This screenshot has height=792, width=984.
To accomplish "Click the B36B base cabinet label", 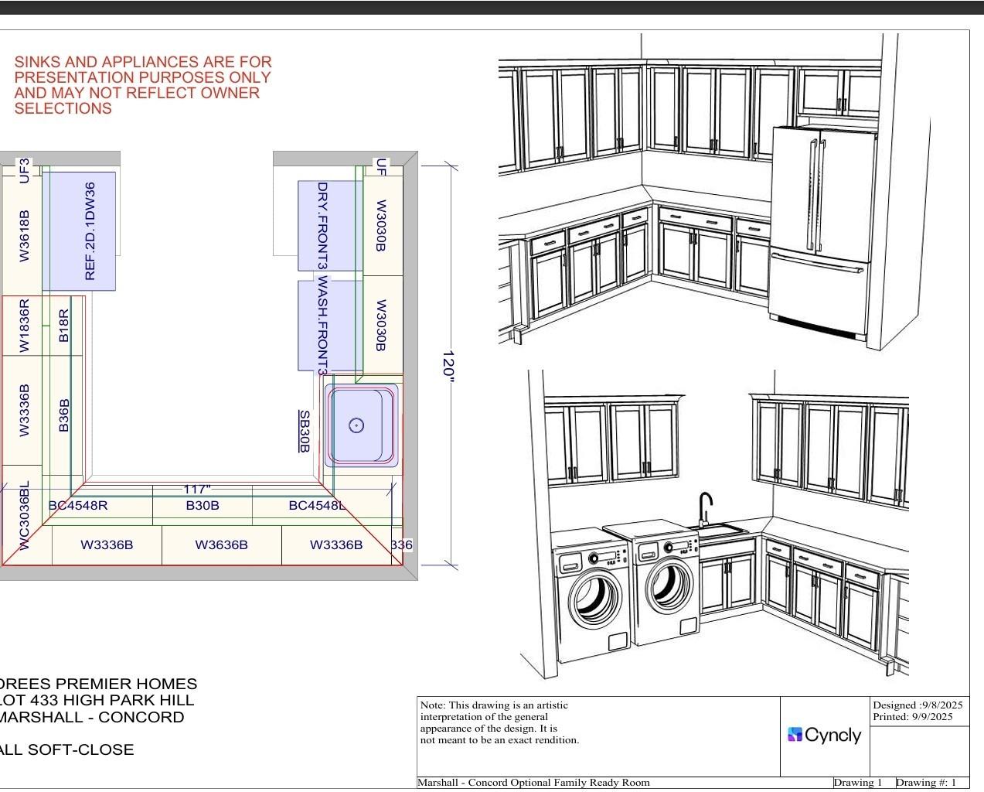I will tap(64, 415).
